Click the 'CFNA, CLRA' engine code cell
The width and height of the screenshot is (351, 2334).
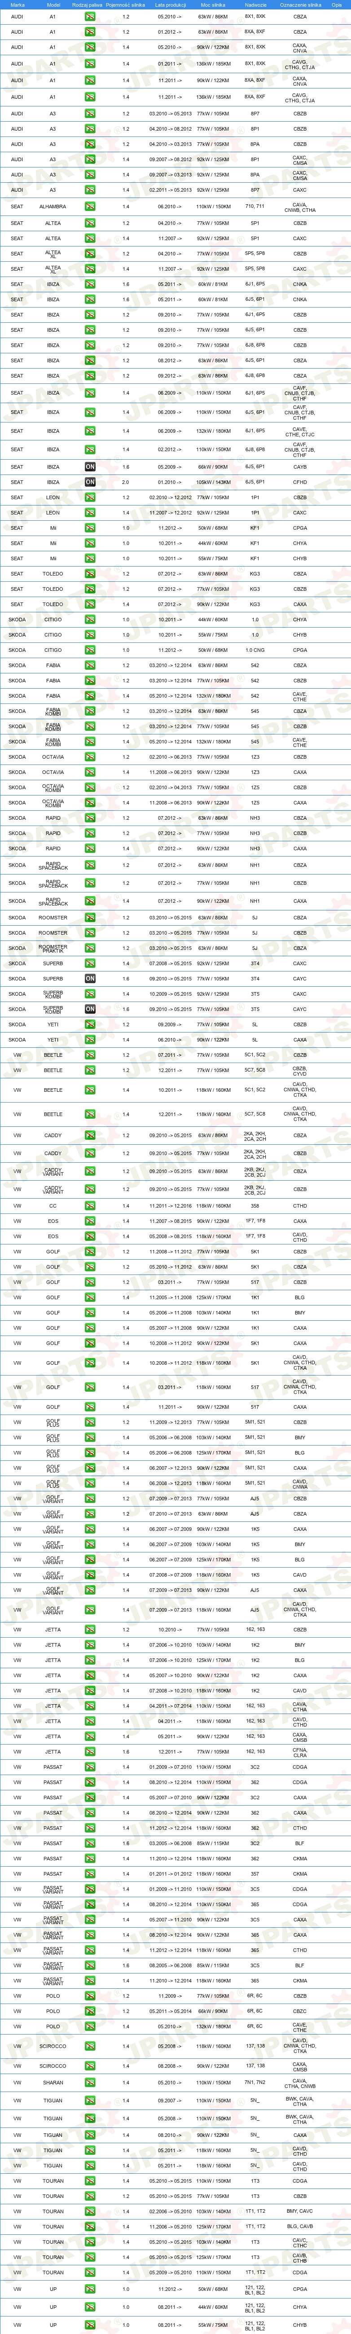[300, 1751]
